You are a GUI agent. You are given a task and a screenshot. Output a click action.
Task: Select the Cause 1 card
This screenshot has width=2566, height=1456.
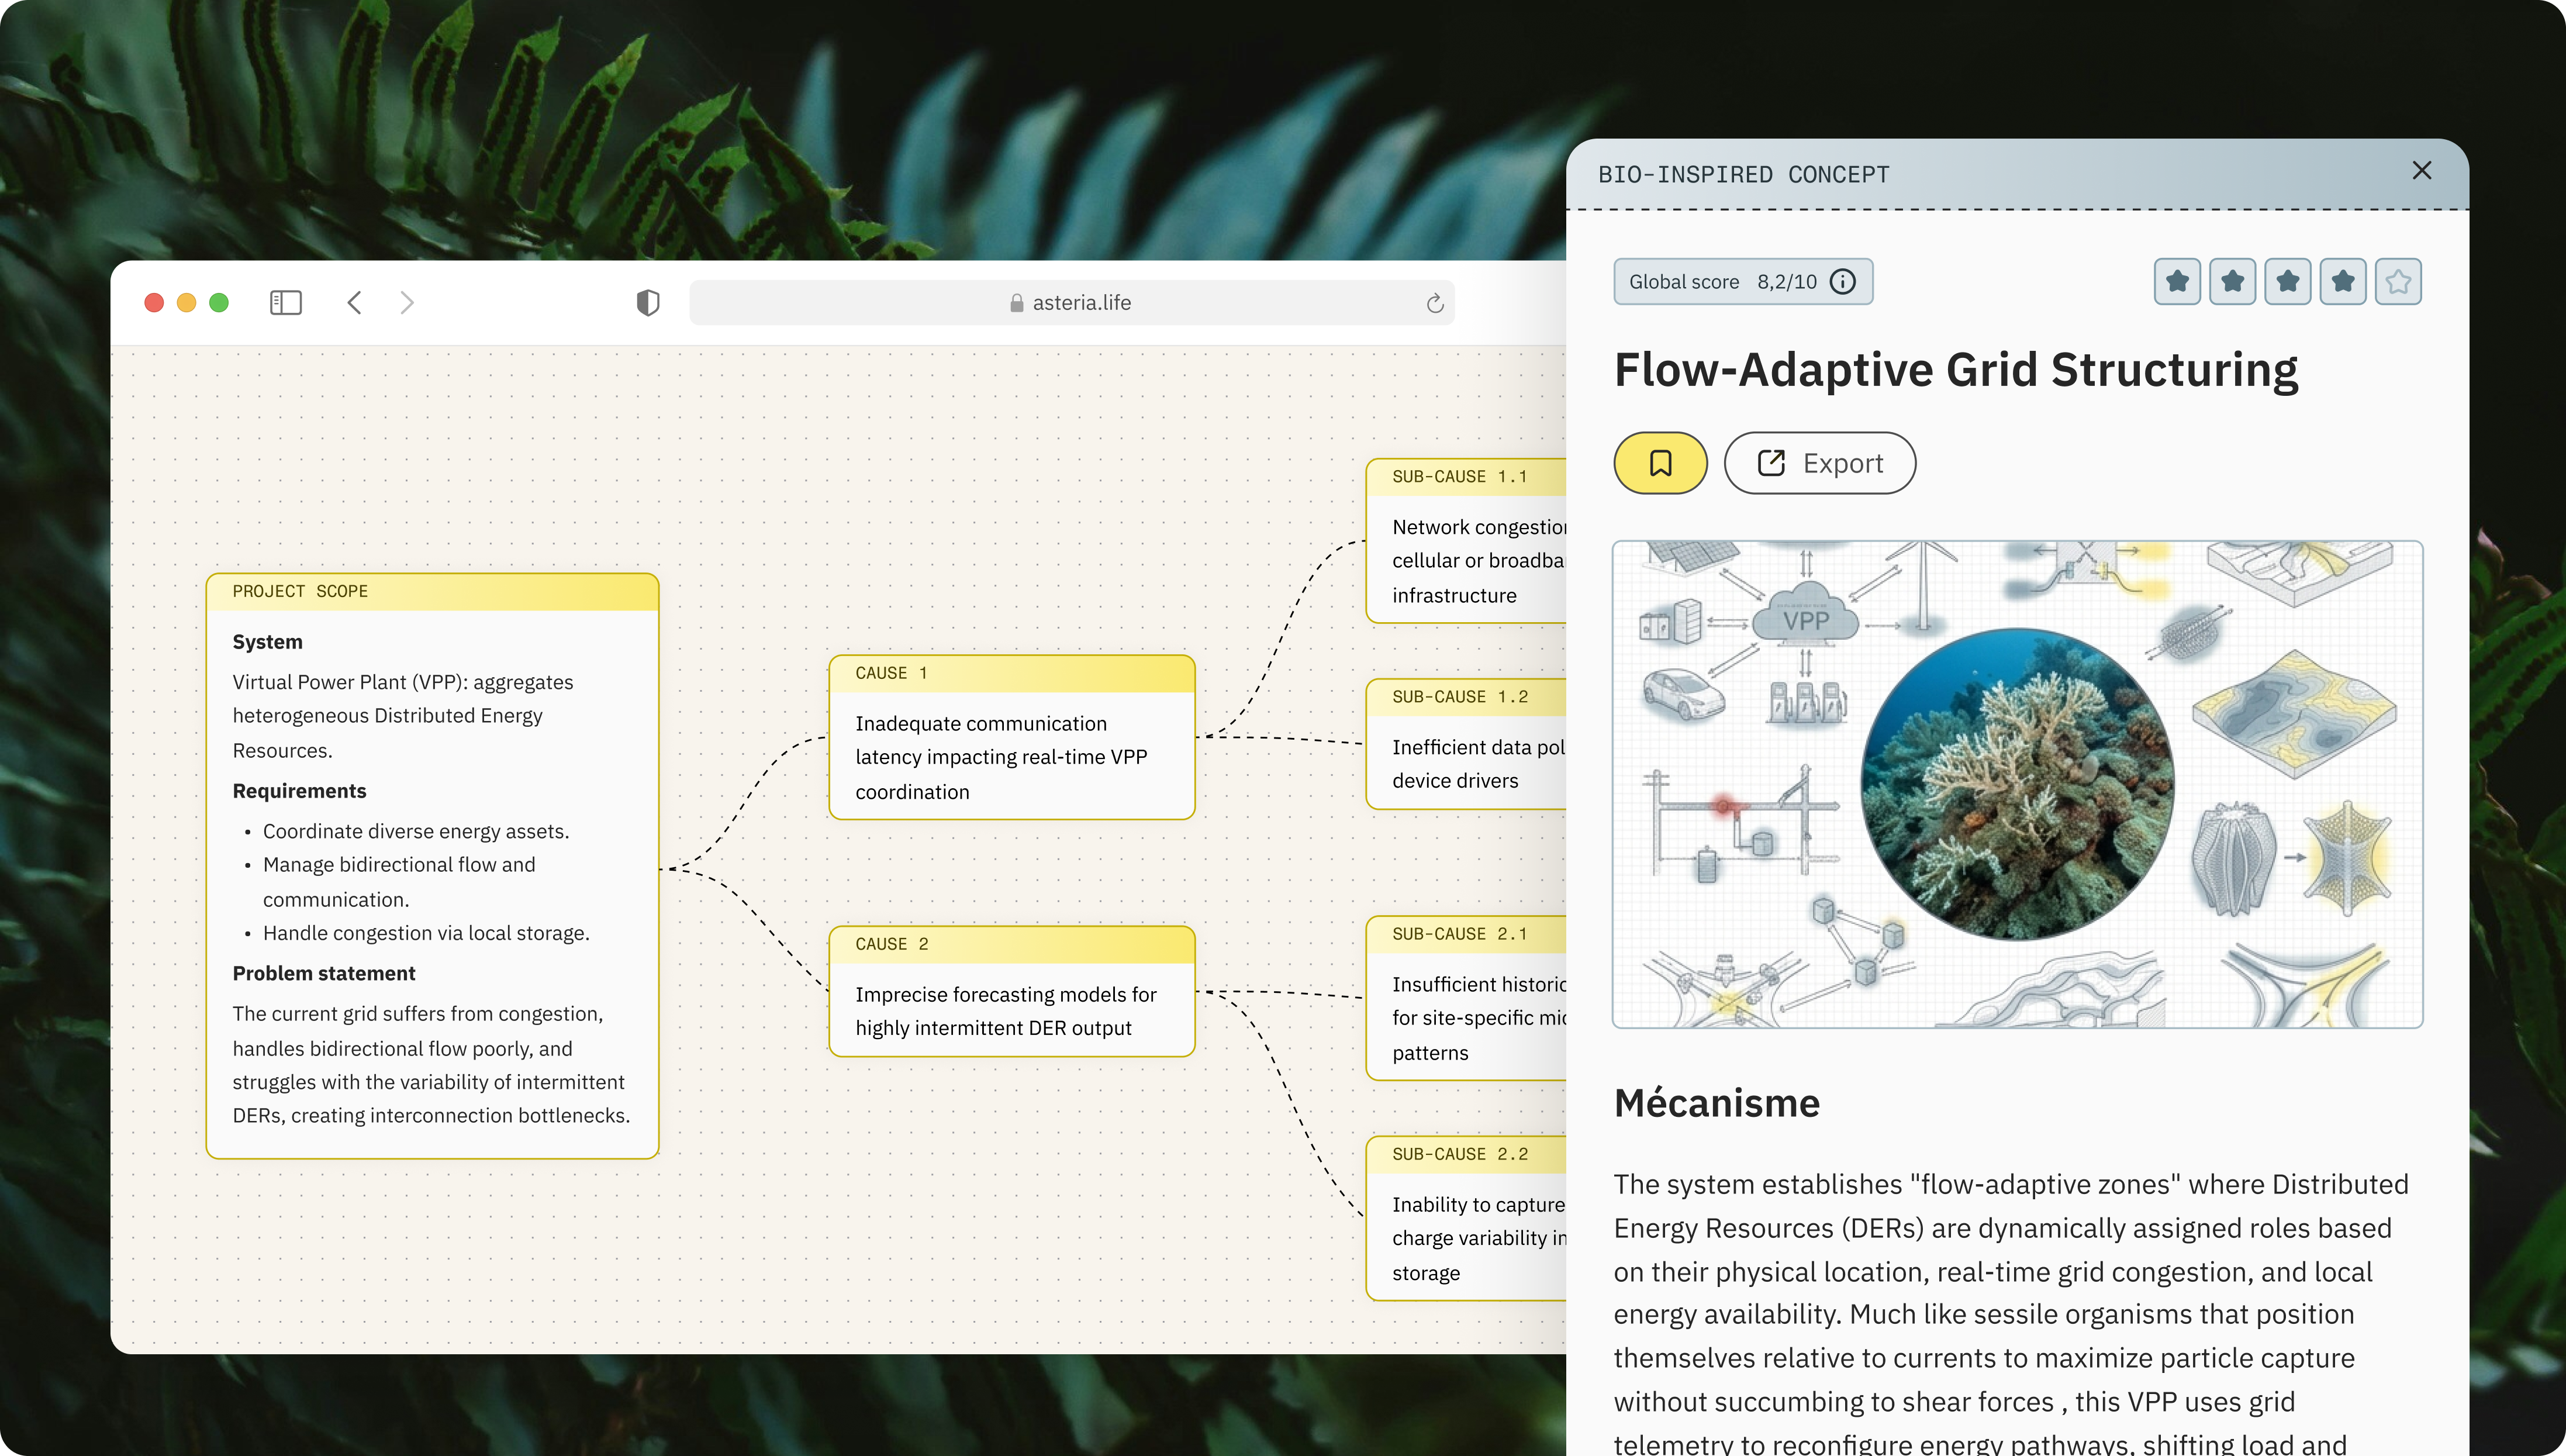click(1011, 737)
